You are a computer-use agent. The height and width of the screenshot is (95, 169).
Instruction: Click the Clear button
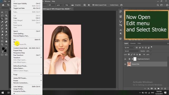click(x=67, y=5)
